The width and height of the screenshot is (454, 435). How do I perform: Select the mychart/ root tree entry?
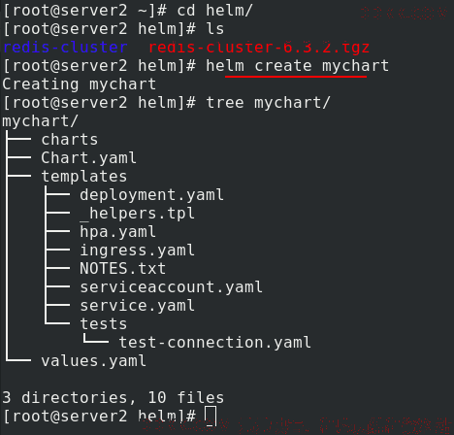[40, 121]
